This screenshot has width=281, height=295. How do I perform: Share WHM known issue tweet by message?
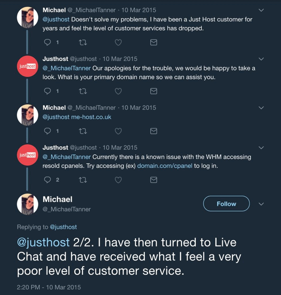tap(154, 180)
